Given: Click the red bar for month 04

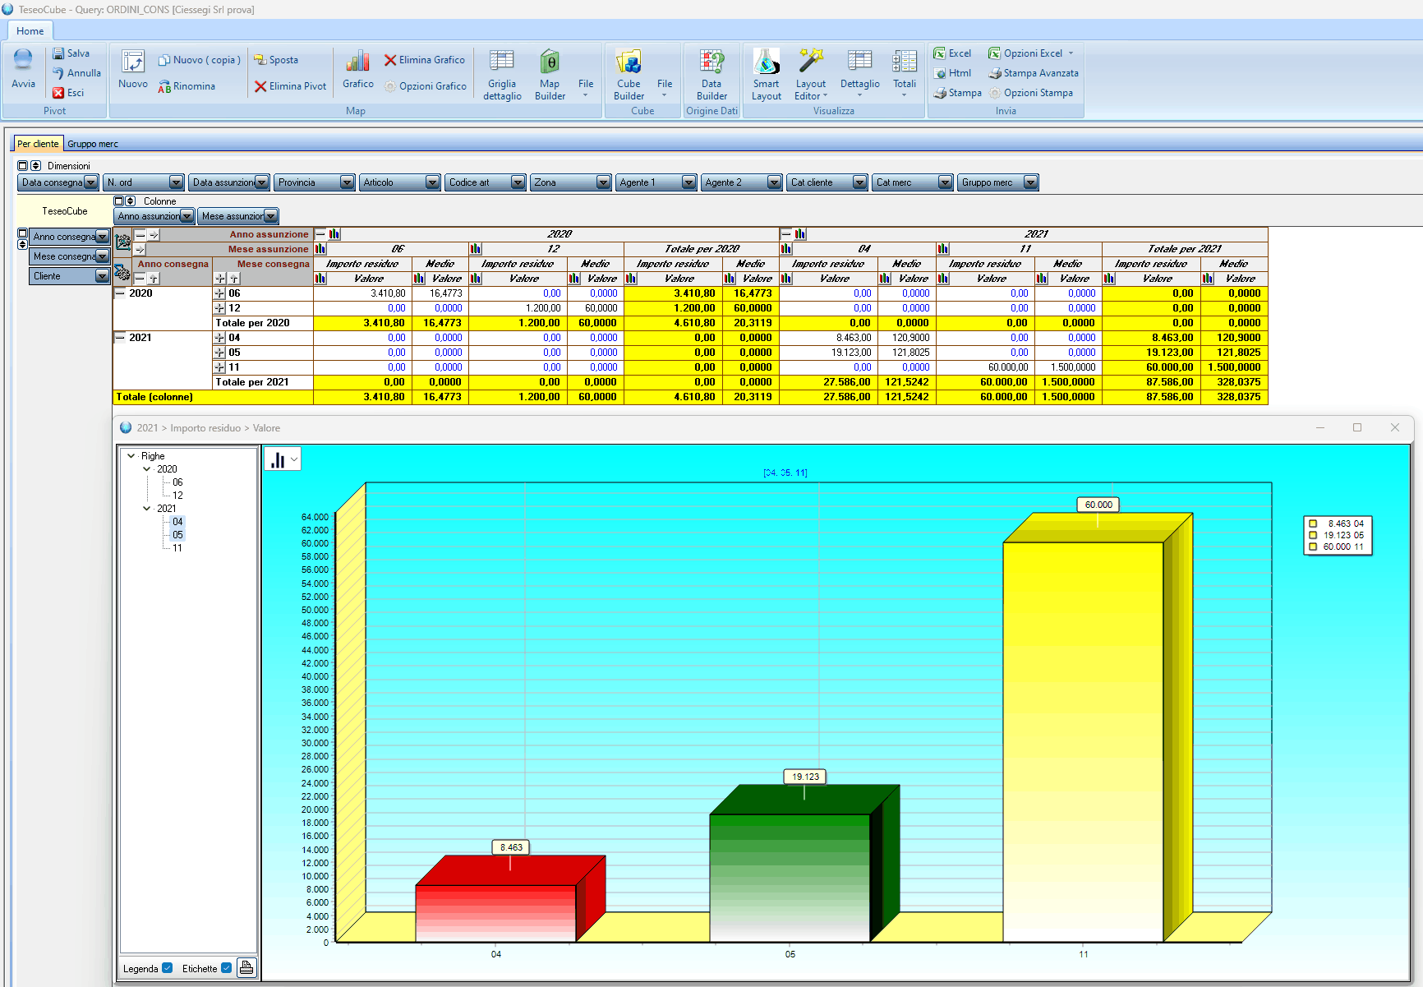Looking at the screenshot, I should 495,913.
